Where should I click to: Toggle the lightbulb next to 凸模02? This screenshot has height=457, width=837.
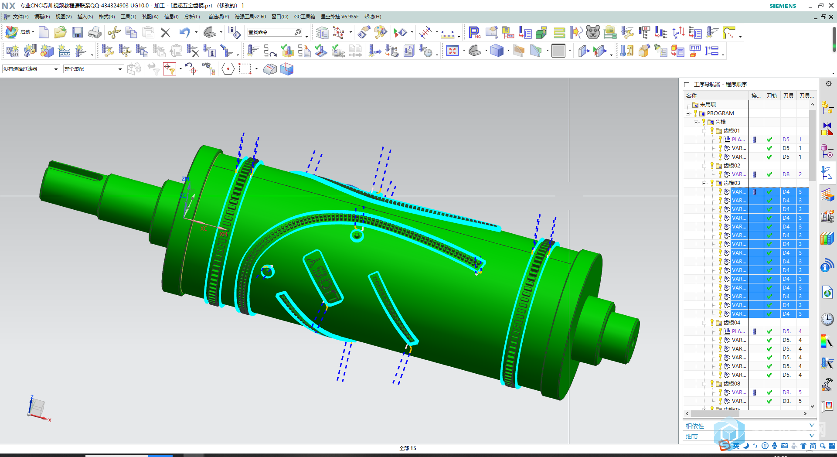pyautogui.click(x=712, y=166)
